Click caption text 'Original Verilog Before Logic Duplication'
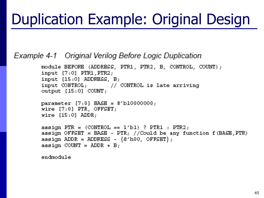 (x=133, y=56)
